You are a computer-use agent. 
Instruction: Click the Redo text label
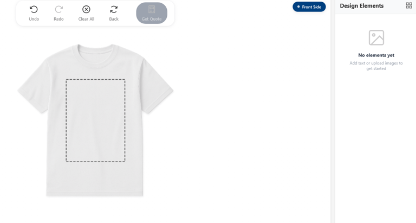pyautogui.click(x=58, y=19)
